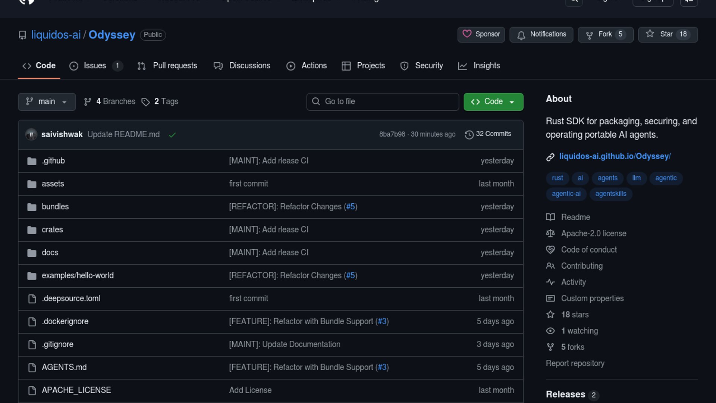
Task: Open the crates folder
Action: click(x=52, y=229)
